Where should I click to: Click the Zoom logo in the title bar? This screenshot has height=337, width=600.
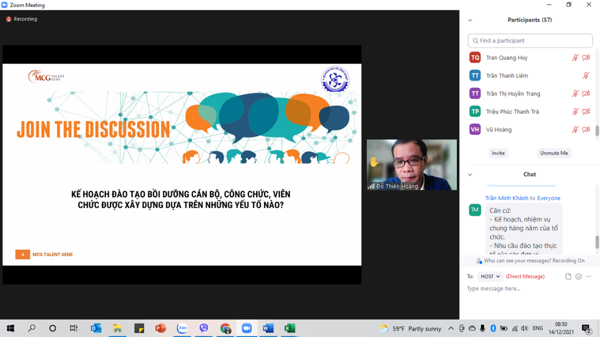tap(4, 5)
